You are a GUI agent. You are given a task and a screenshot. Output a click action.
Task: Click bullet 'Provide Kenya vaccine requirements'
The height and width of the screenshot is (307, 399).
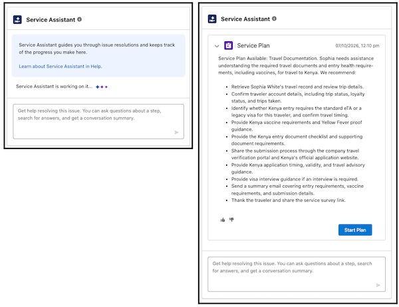[x=297, y=126]
